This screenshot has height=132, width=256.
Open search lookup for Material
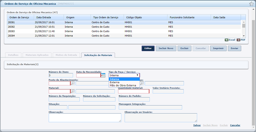click(x=73, y=91)
